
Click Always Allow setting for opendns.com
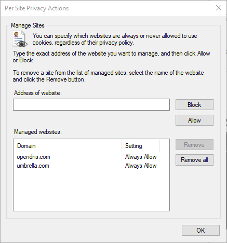[141, 157]
